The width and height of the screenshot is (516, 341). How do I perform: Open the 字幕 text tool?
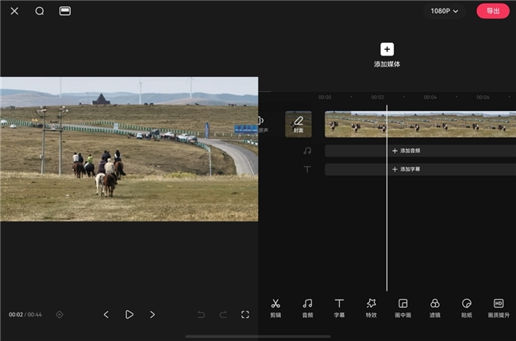pyautogui.click(x=339, y=308)
